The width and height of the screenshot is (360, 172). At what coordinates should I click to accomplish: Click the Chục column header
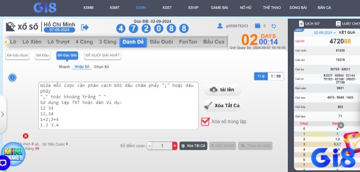[x=304, y=123]
